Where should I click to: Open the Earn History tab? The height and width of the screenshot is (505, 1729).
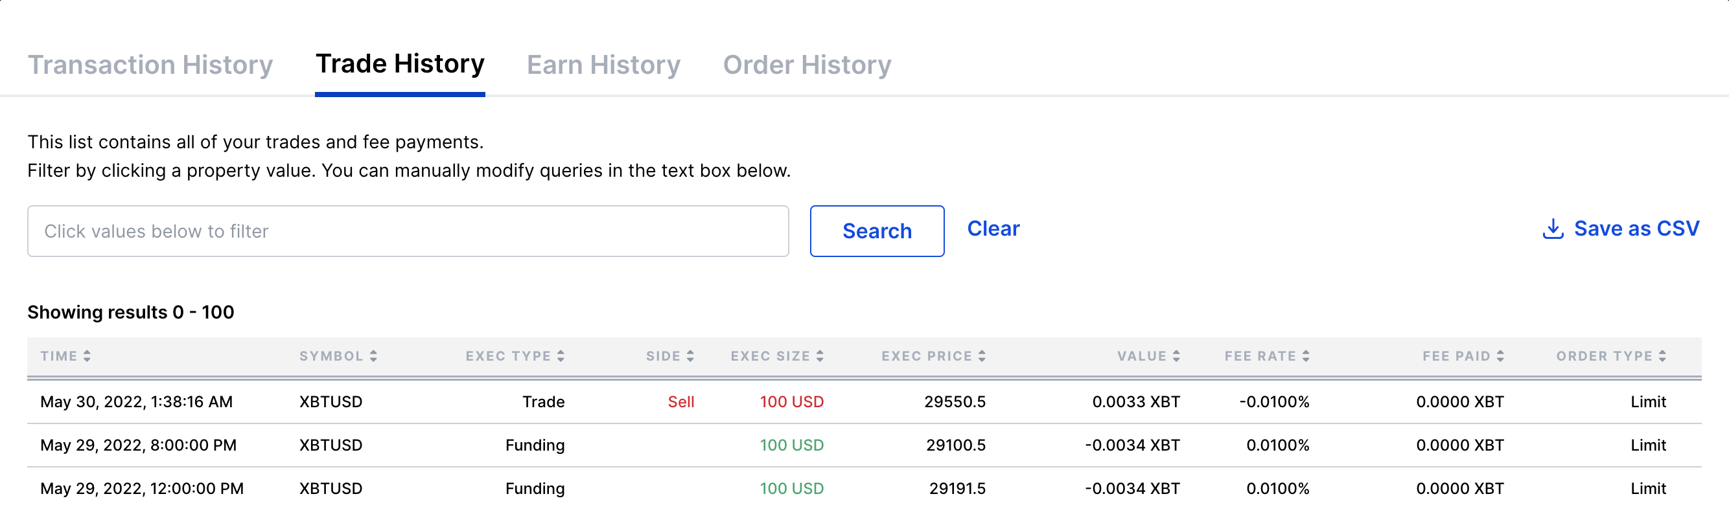[x=603, y=65]
